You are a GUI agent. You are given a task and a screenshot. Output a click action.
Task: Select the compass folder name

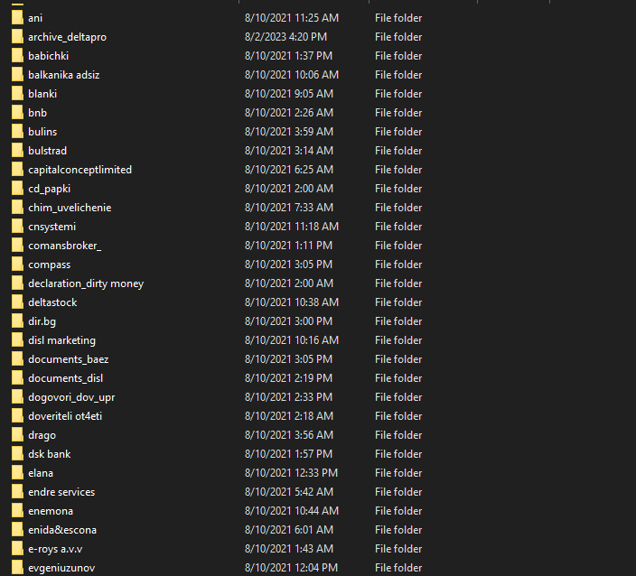(x=49, y=265)
